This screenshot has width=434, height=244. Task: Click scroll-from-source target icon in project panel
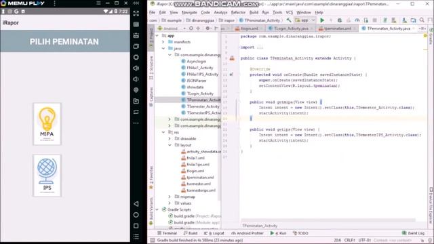[x=191, y=28]
